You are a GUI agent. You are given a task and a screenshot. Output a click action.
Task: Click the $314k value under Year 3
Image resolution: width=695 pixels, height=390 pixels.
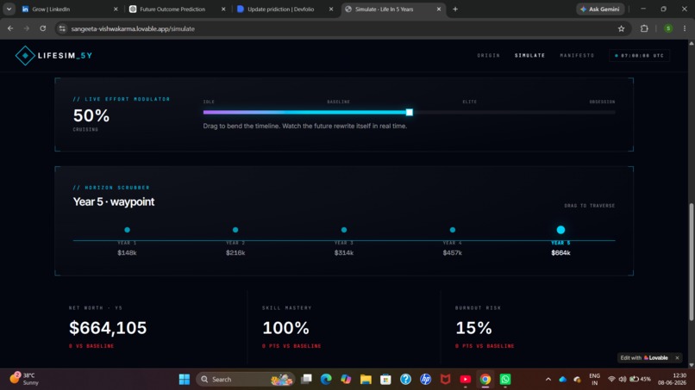pyautogui.click(x=344, y=253)
